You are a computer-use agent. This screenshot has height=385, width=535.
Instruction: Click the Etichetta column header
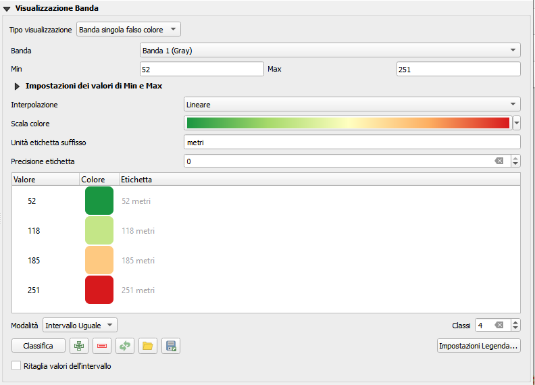(320, 179)
